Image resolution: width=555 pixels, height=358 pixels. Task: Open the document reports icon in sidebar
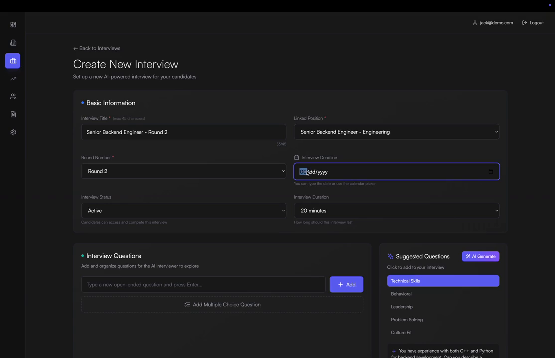13,114
